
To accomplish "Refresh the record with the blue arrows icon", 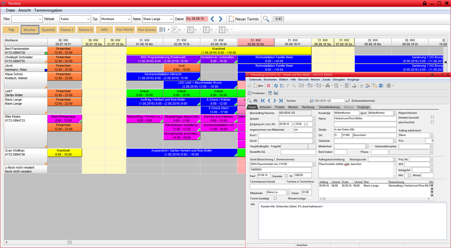I will (276, 86).
